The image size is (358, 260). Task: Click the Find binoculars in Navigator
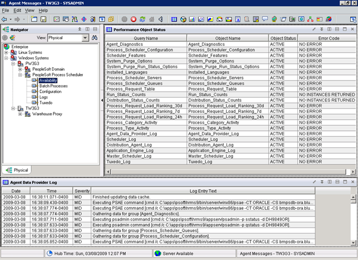click(95, 37)
